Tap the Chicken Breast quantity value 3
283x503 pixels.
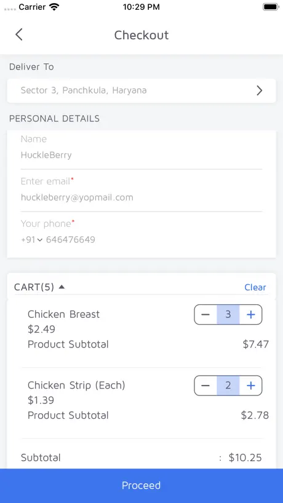pyautogui.click(x=228, y=315)
